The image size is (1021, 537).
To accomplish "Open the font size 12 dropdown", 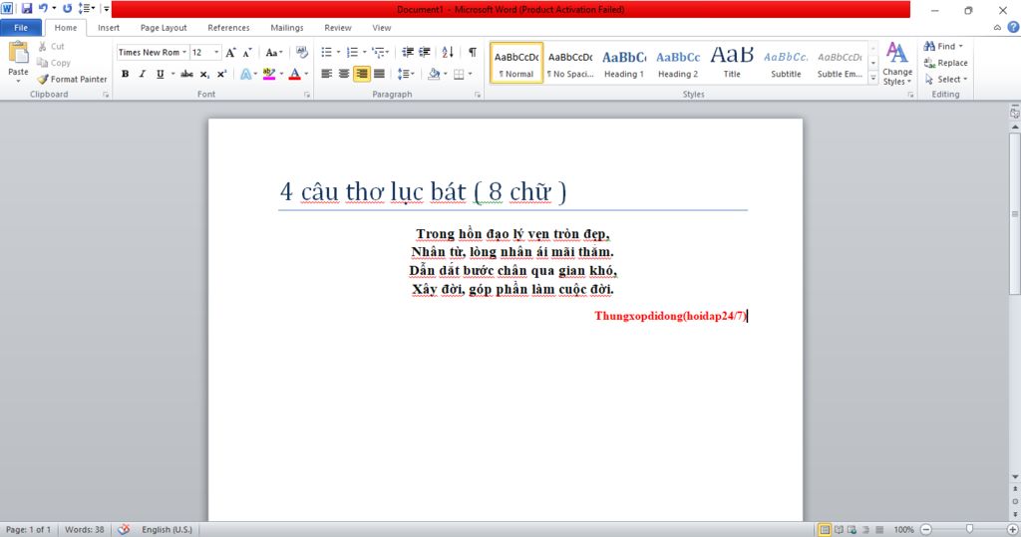I will click(x=216, y=52).
